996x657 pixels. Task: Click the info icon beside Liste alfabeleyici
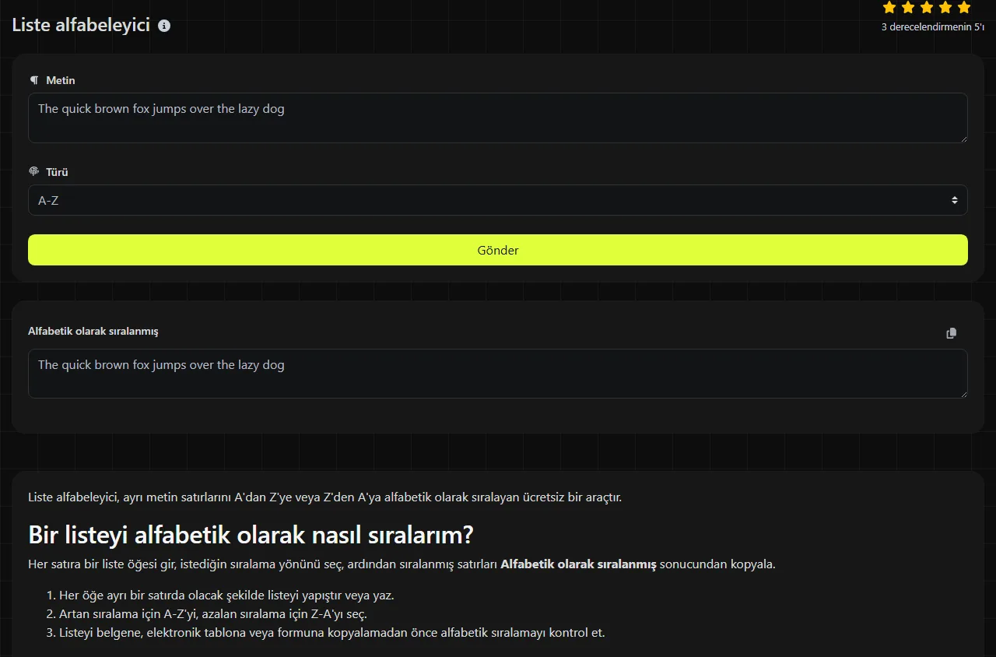(x=164, y=25)
